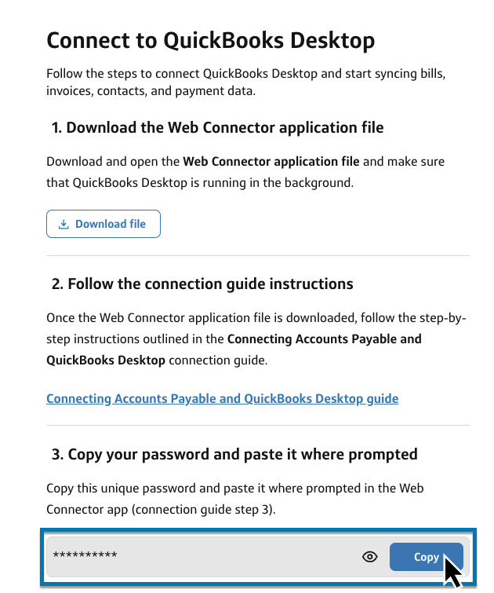Screen dimensions: 494x593
Task: Click the bold Web Connector application file text
Action: [271, 162]
